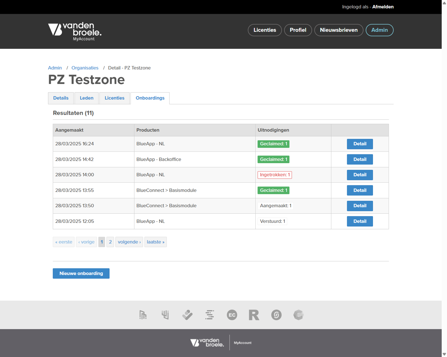Open the Licenties tab under PZ Testzone

coord(115,98)
